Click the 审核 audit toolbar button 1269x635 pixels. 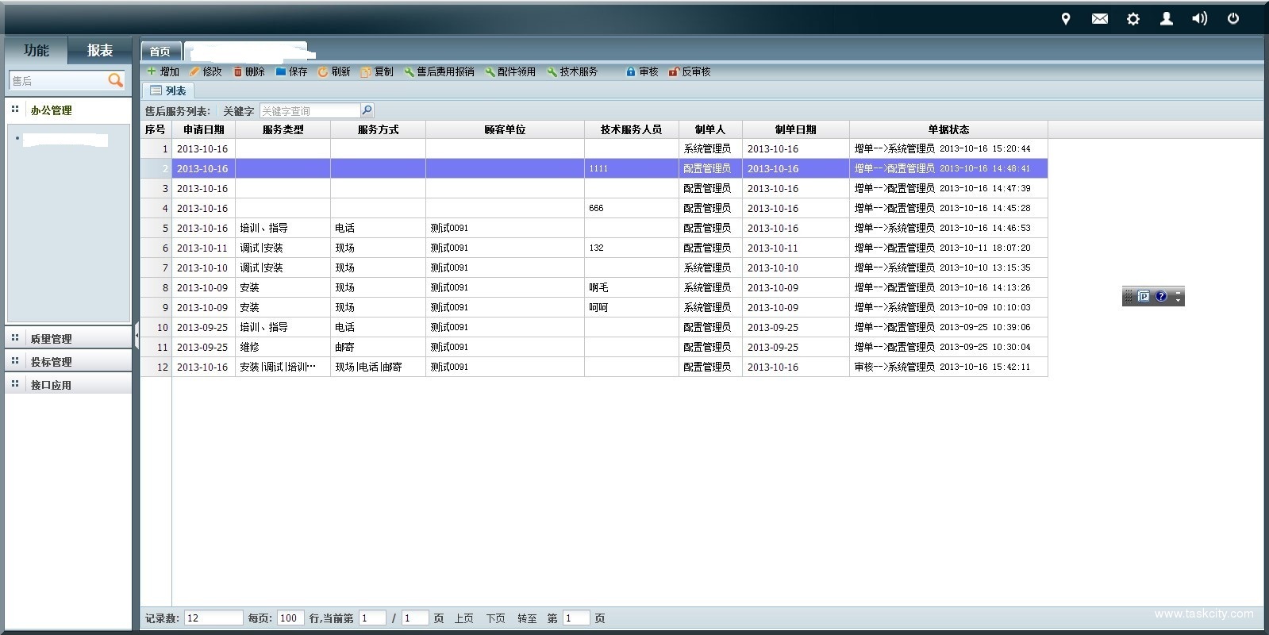click(642, 71)
